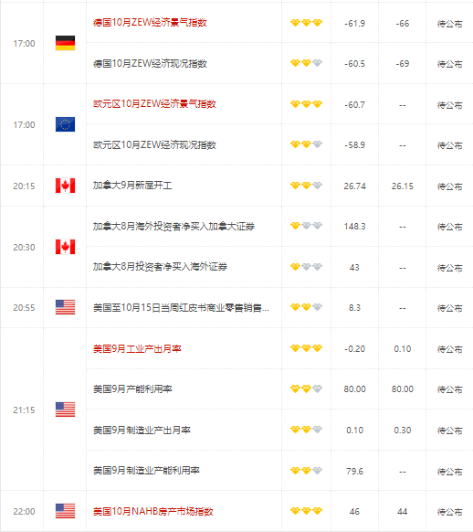
Task: Click the 17:00 time cell for Germany
Action: tap(24, 44)
